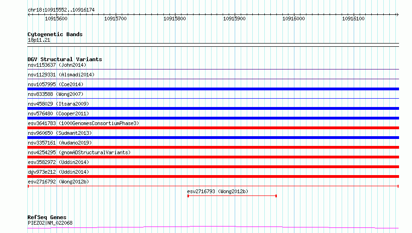Select variant nsv1129331 (Alsmadi2014)
This screenshot has width=412, height=233.
[61, 75]
